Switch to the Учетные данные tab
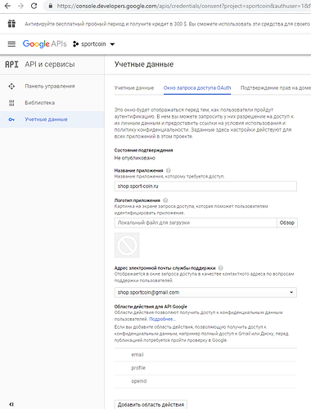Viewport: 311px width, 409px height. [x=134, y=88]
